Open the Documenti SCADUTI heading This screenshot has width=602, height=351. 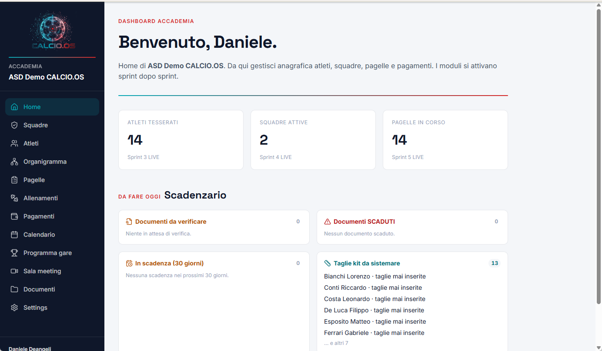tap(364, 222)
